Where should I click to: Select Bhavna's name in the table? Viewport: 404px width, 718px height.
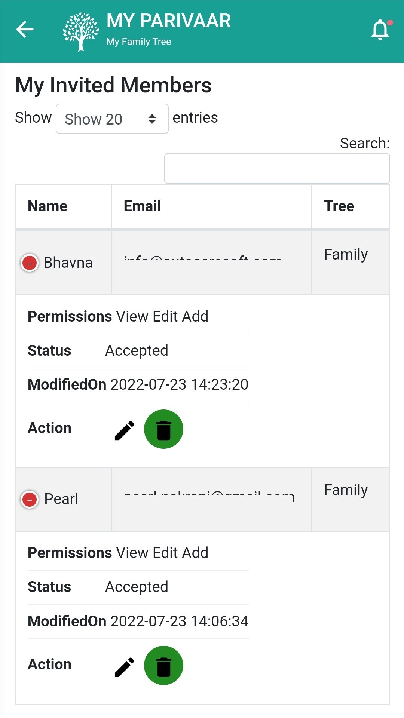coord(68,263)
